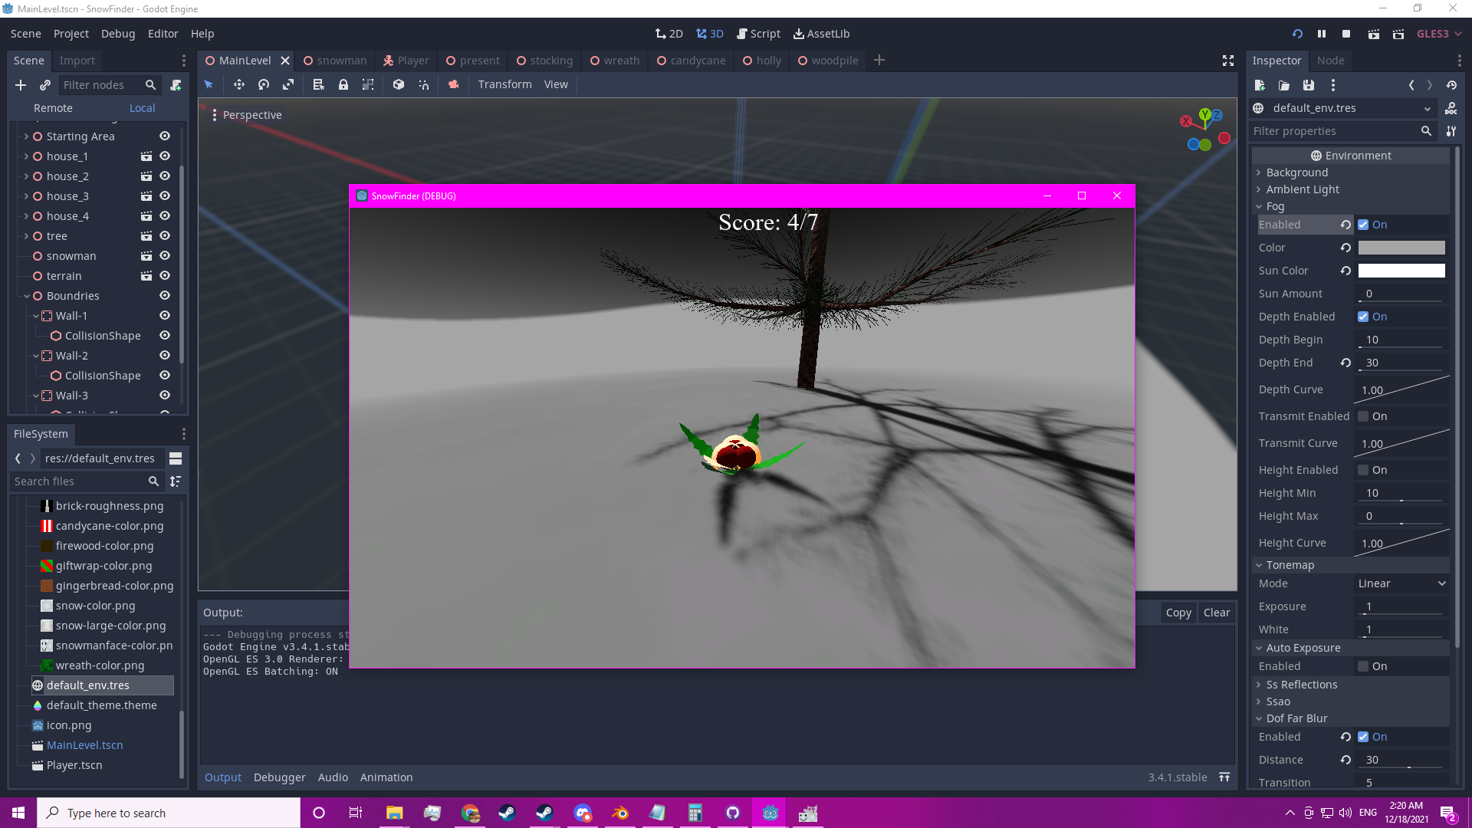This screenshot has height=828, width=1472.
Task: Expand the Background section
Action: tap(1296, 172)
